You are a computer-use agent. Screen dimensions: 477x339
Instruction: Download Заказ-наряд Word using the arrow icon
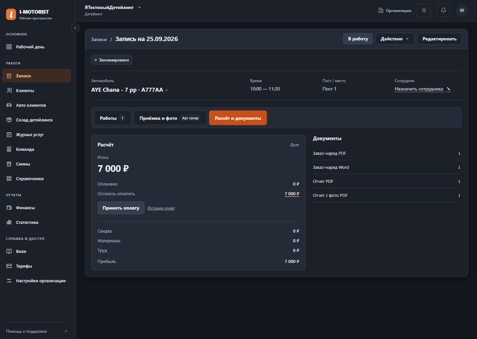click(459, 167)
